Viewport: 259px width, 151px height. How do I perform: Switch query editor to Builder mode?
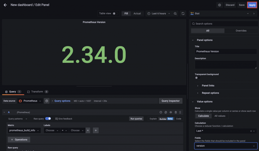click(x=166, y=119)
